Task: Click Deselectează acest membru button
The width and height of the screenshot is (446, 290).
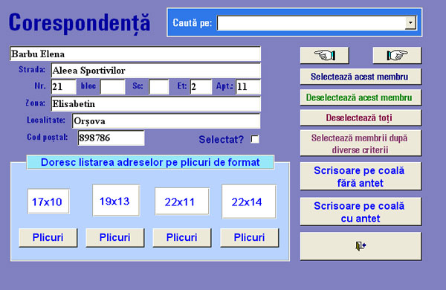Action: coord(361,97)
